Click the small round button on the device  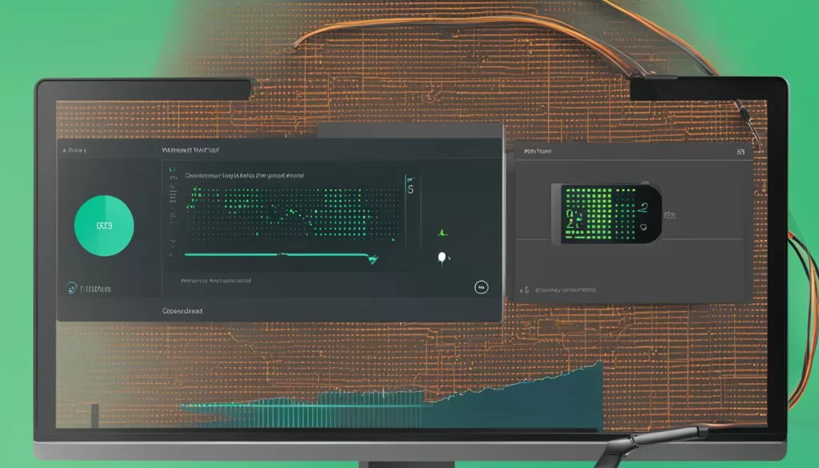click(644, 227)
